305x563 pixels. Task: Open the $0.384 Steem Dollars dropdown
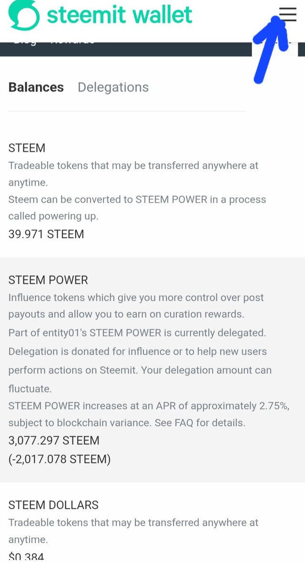click(x=26, y=556)
